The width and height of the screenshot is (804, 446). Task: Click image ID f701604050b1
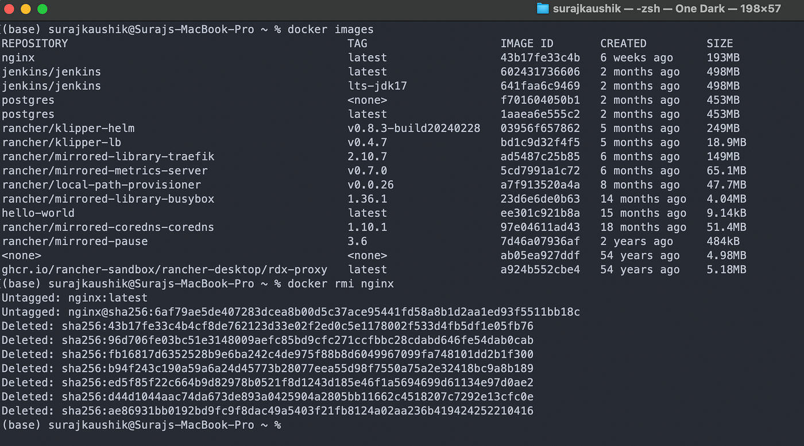pos(540,100)
